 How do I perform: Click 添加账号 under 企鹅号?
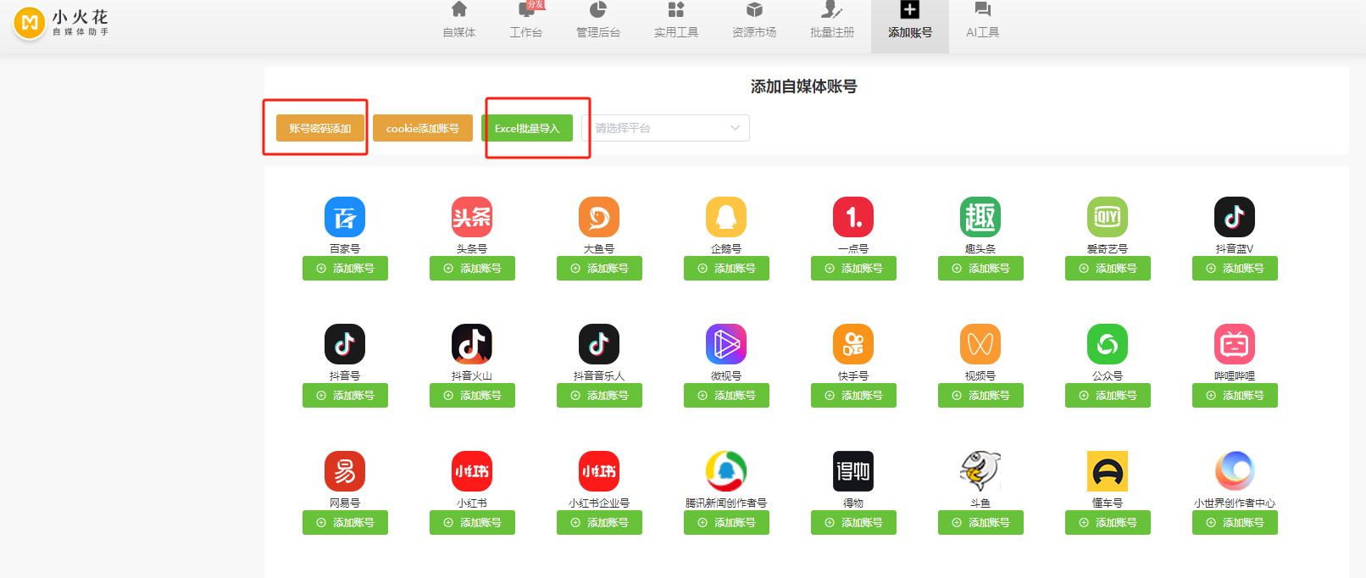[x=726, y=268]
